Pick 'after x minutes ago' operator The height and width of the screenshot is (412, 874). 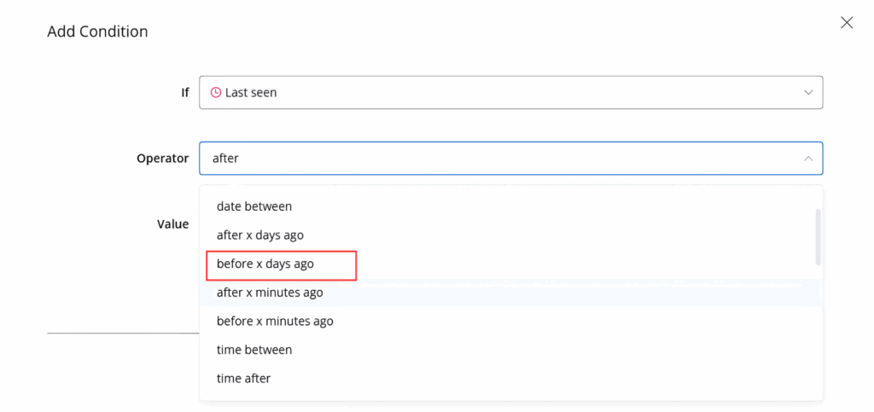[x=270, y=293]
